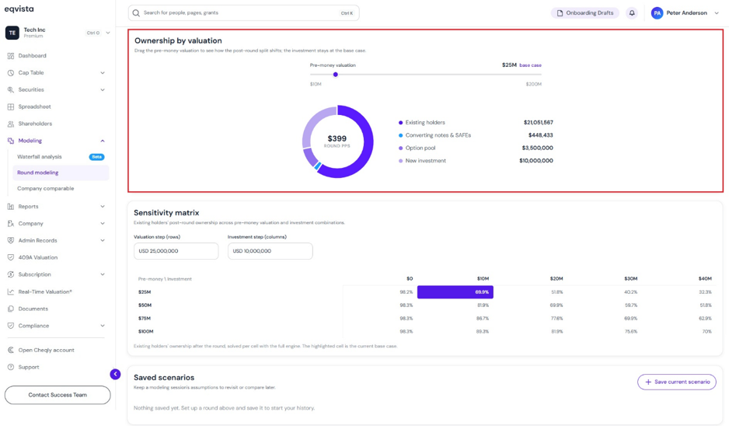Viewport: 729px width, 426px height.
Task: Click New investment $10,000,000 value
Action: click(536, 160)
